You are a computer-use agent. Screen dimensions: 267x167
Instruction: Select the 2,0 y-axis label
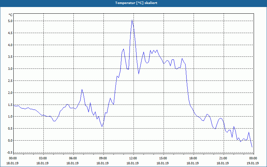click(10, 93)
